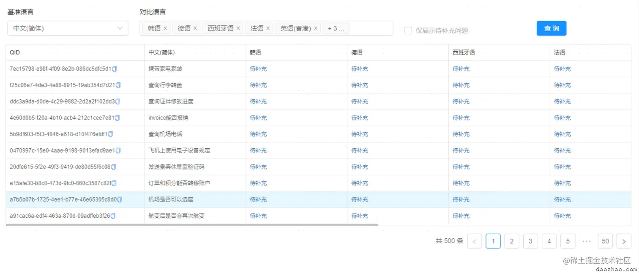This screenshot has width=639, height=273.
Task: Open 韩语 待补充 link for 机场是否可以选座
Action: pos(258,199)
